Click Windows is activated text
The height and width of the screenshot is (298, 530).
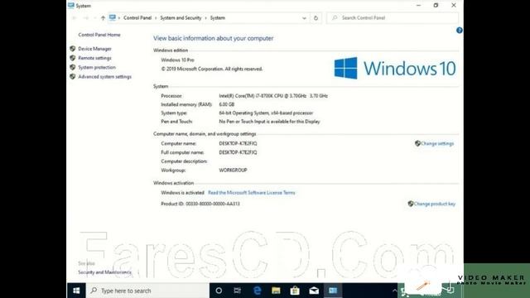click(x=182, y=193)
